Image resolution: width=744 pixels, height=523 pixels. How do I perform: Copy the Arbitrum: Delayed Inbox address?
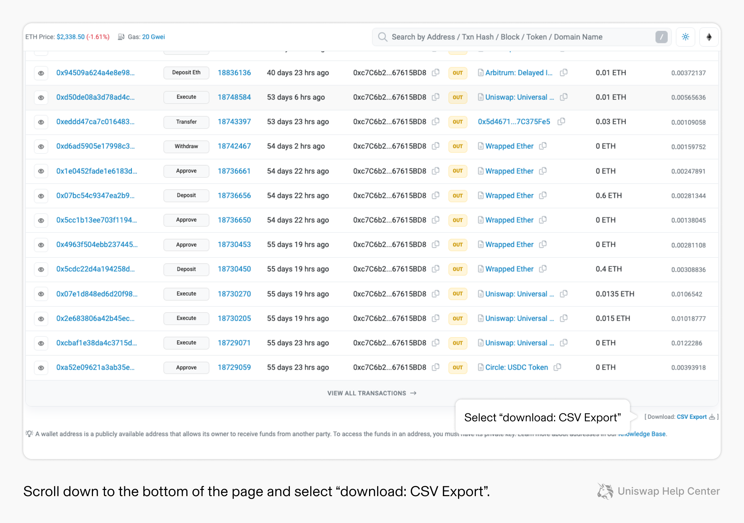[x=563, y=73]
